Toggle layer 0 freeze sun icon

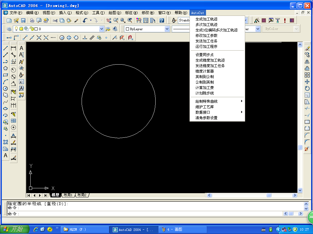tap(21, 29)
